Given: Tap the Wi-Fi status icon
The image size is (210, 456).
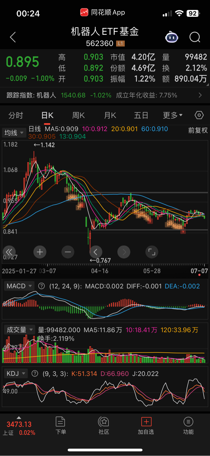Looking at the screenshot, I should (179, 13).
